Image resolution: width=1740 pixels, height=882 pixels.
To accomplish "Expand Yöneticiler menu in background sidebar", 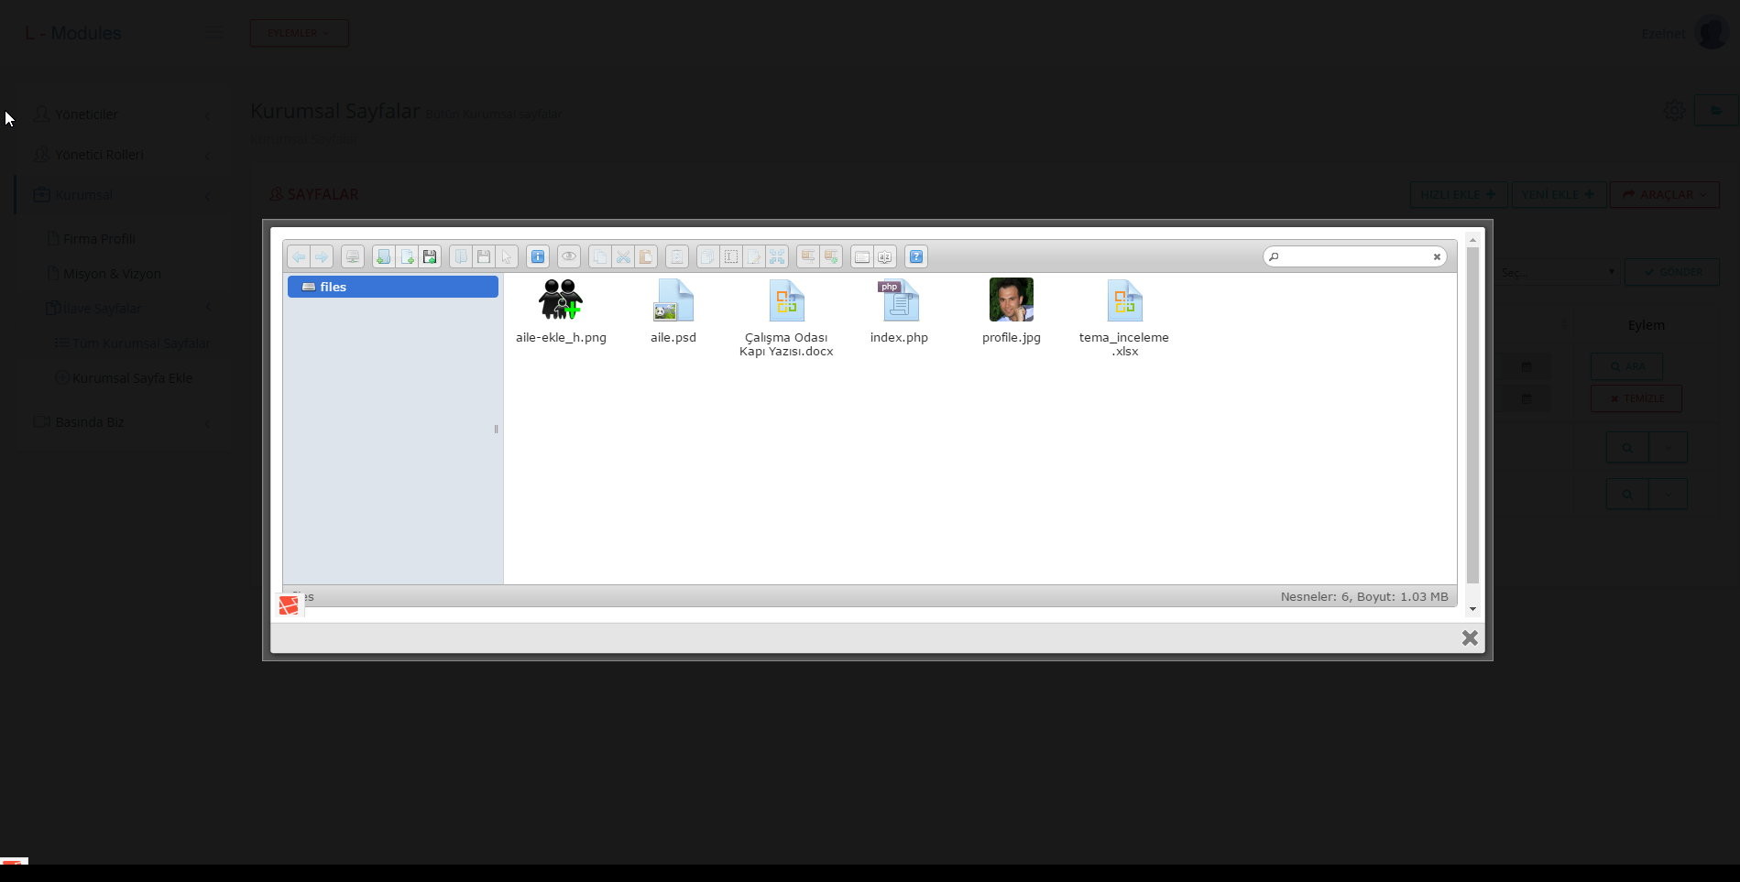I will coord(123,114).
